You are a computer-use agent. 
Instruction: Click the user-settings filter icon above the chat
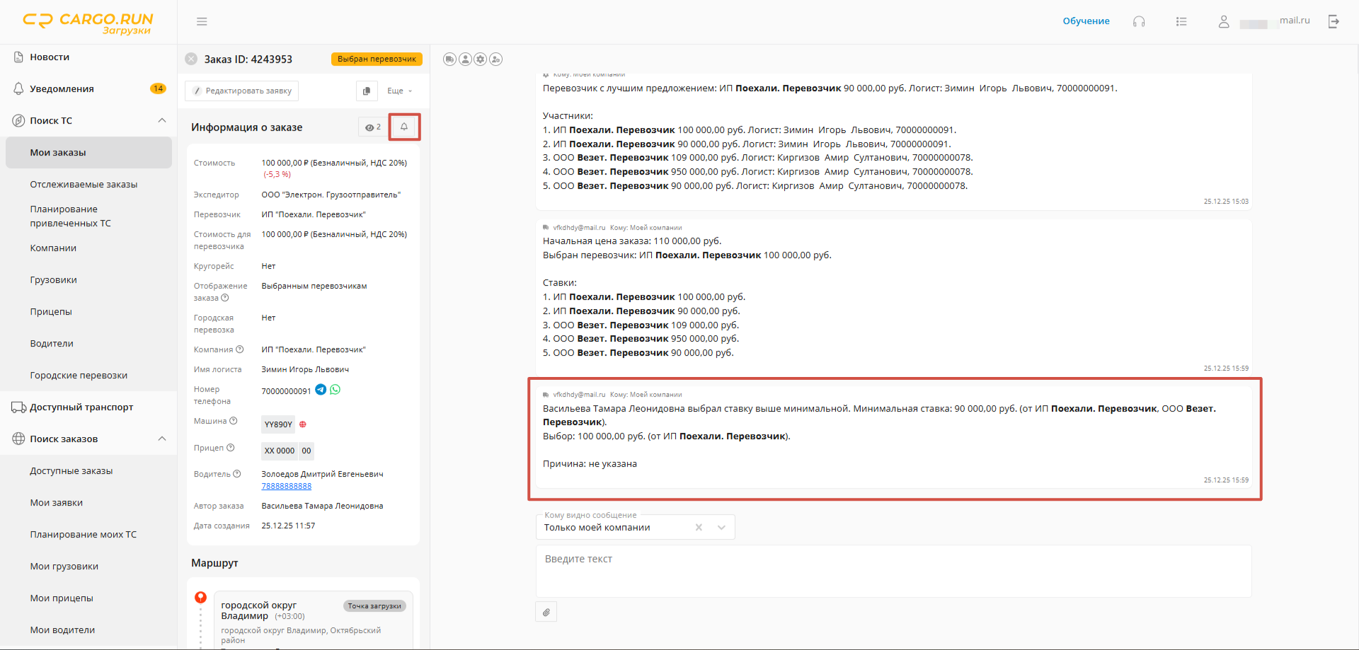[496, 59]
